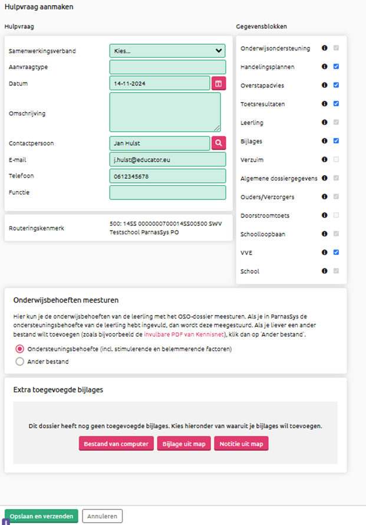366x525 pixels.
Task: Uncheck the Handelingsplannen checkbox
Action: (x=336, y=67)
